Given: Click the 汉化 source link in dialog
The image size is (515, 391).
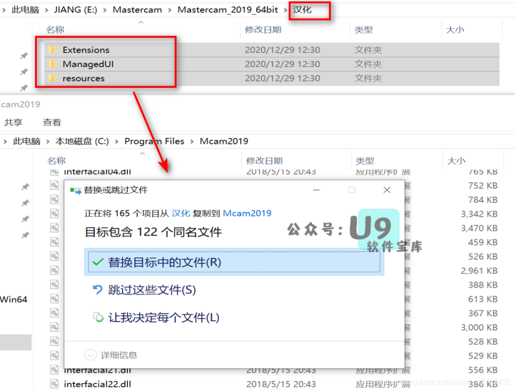Looking at the screenshot, I should coord(181,213).
